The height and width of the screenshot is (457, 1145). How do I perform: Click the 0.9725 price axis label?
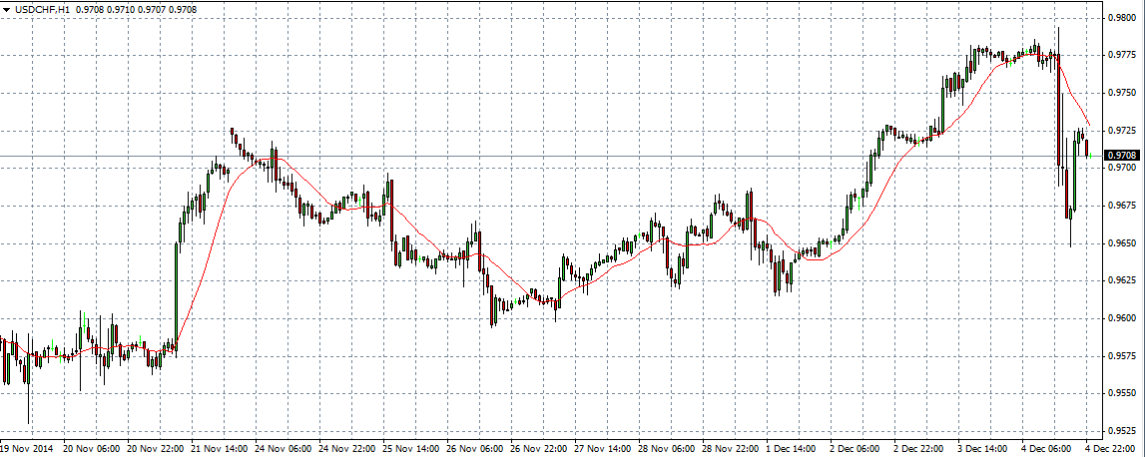(1121, 131)
